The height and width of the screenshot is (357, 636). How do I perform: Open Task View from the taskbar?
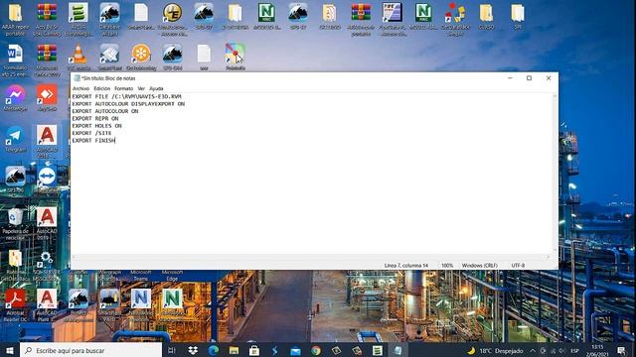point(172,350)
